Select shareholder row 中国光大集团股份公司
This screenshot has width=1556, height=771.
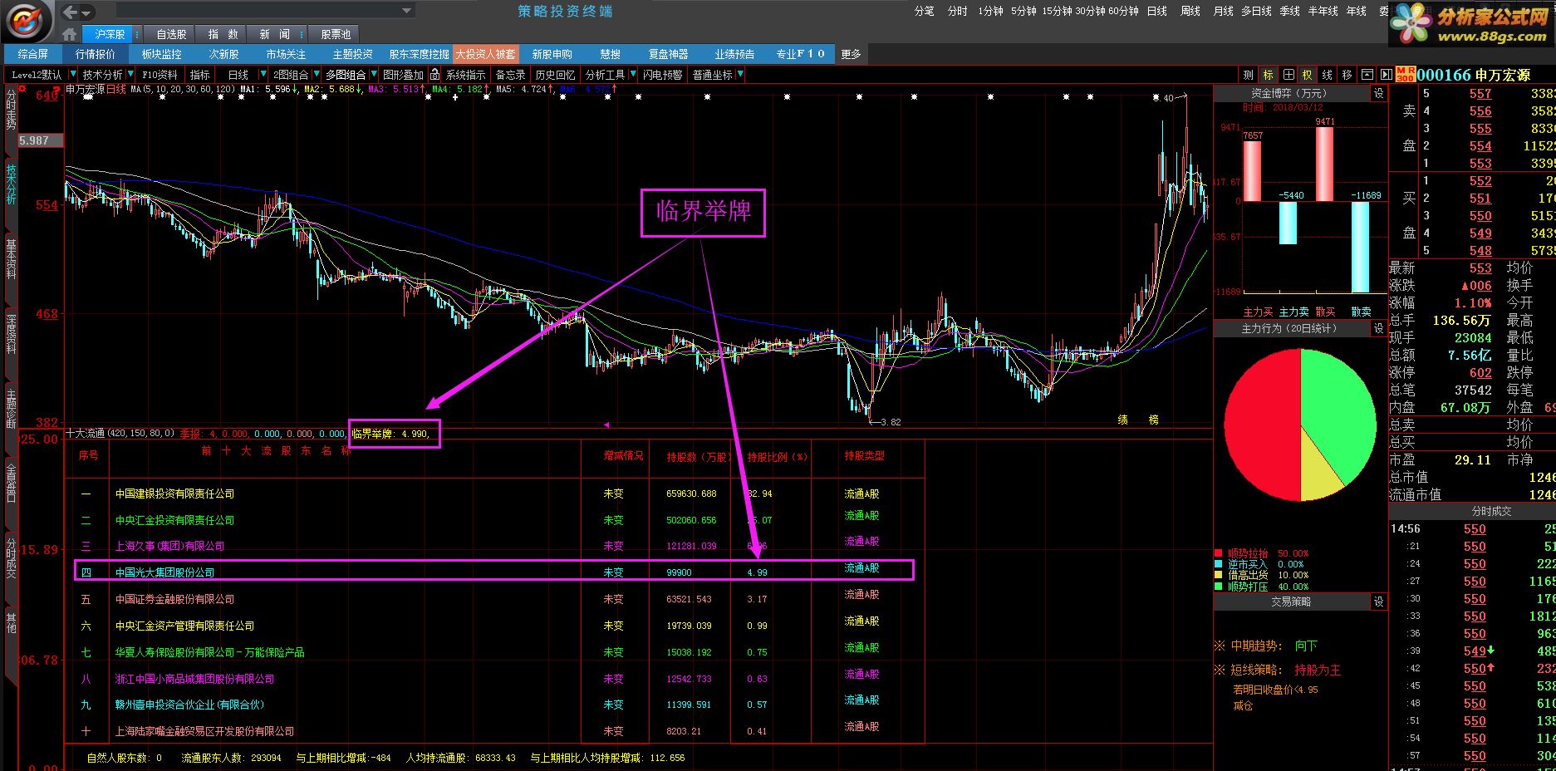click(x=494, y=570)
